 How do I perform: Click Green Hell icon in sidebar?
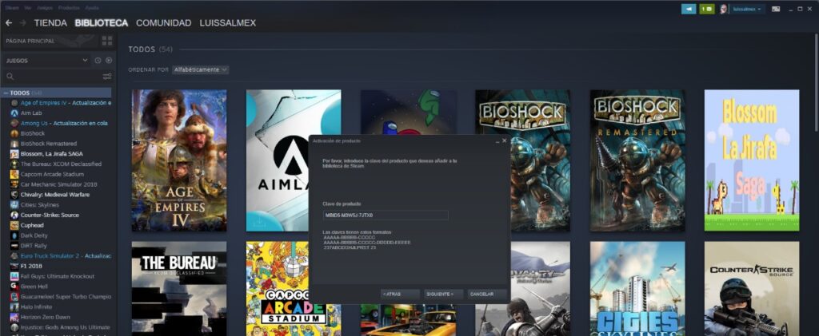[x=14, y=286]
